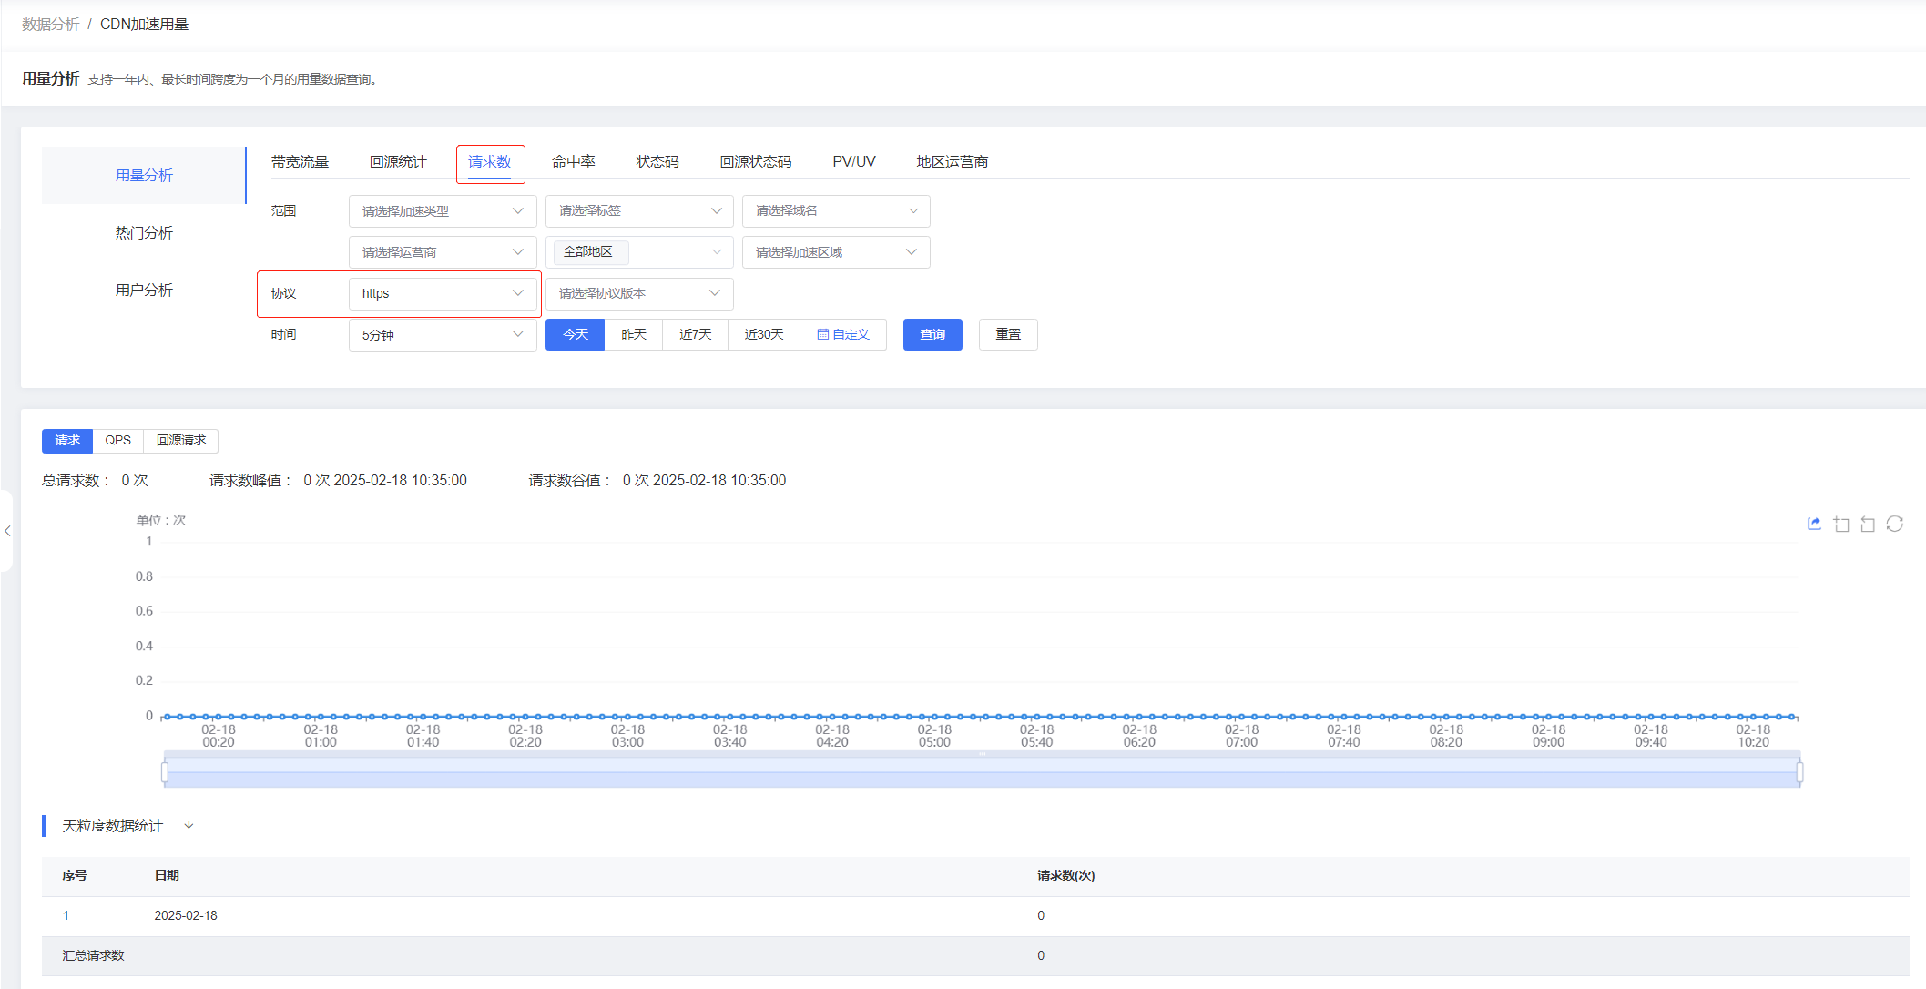Switch to the 地区运营商 tab
The width and height of the screenshot is (1926, 989).
coord(953,162)
